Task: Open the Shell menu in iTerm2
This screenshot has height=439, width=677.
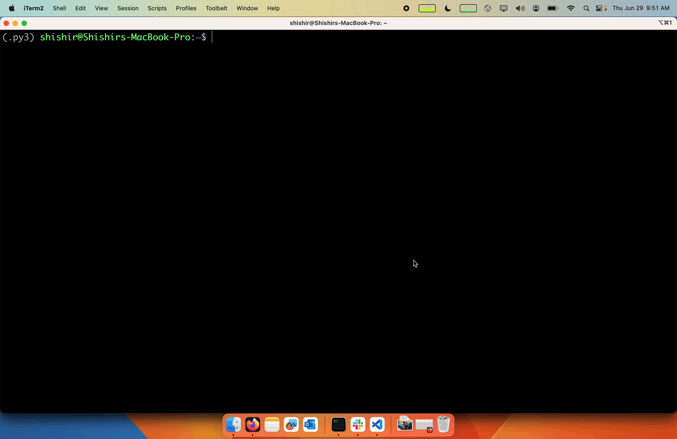Action: (x=59, y=8)
